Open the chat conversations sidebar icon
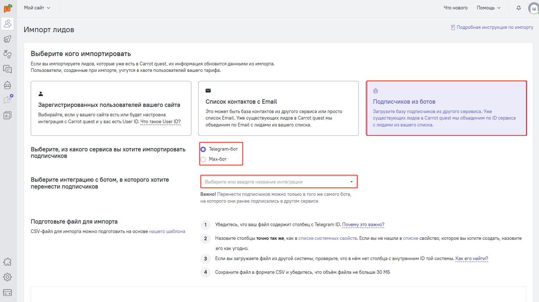The image size is (539, 302). click(8, 69)
